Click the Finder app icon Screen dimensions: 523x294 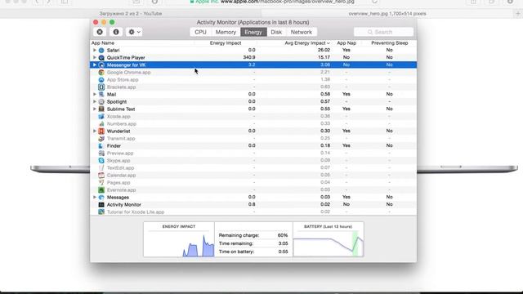[101, 145]
